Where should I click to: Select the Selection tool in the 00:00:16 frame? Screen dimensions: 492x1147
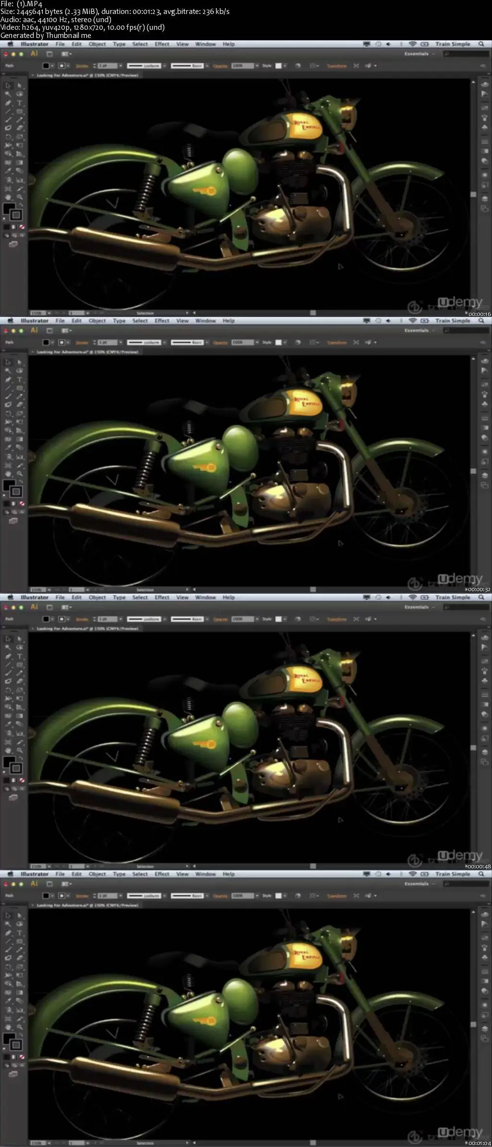point(8,85)
